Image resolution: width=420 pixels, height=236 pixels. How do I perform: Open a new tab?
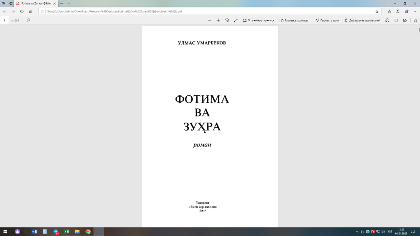tap(62, 4)
